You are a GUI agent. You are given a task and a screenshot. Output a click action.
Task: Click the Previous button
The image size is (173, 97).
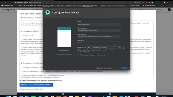coord(108,68)
